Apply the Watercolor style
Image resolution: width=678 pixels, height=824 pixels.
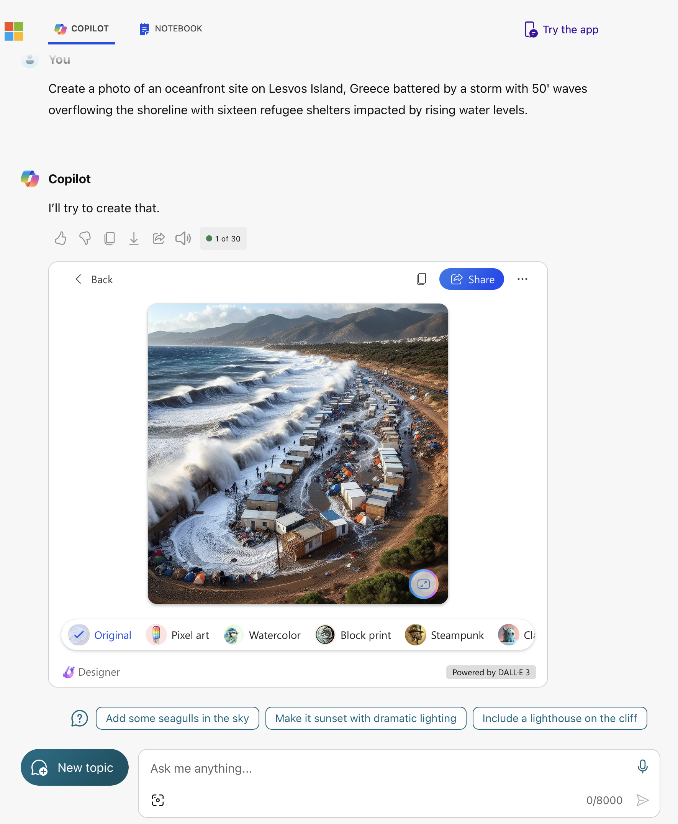262,635
